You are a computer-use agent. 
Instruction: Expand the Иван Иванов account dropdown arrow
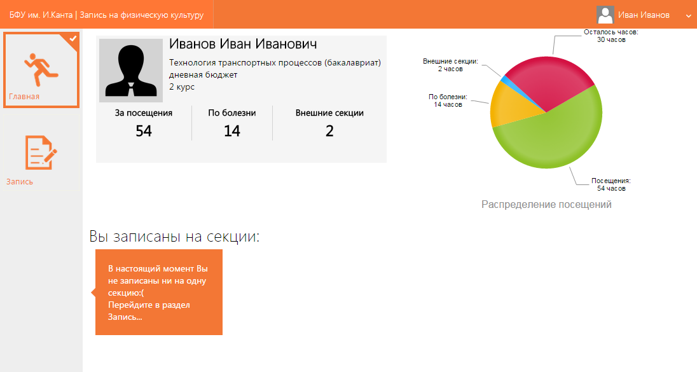coord(688,15)
